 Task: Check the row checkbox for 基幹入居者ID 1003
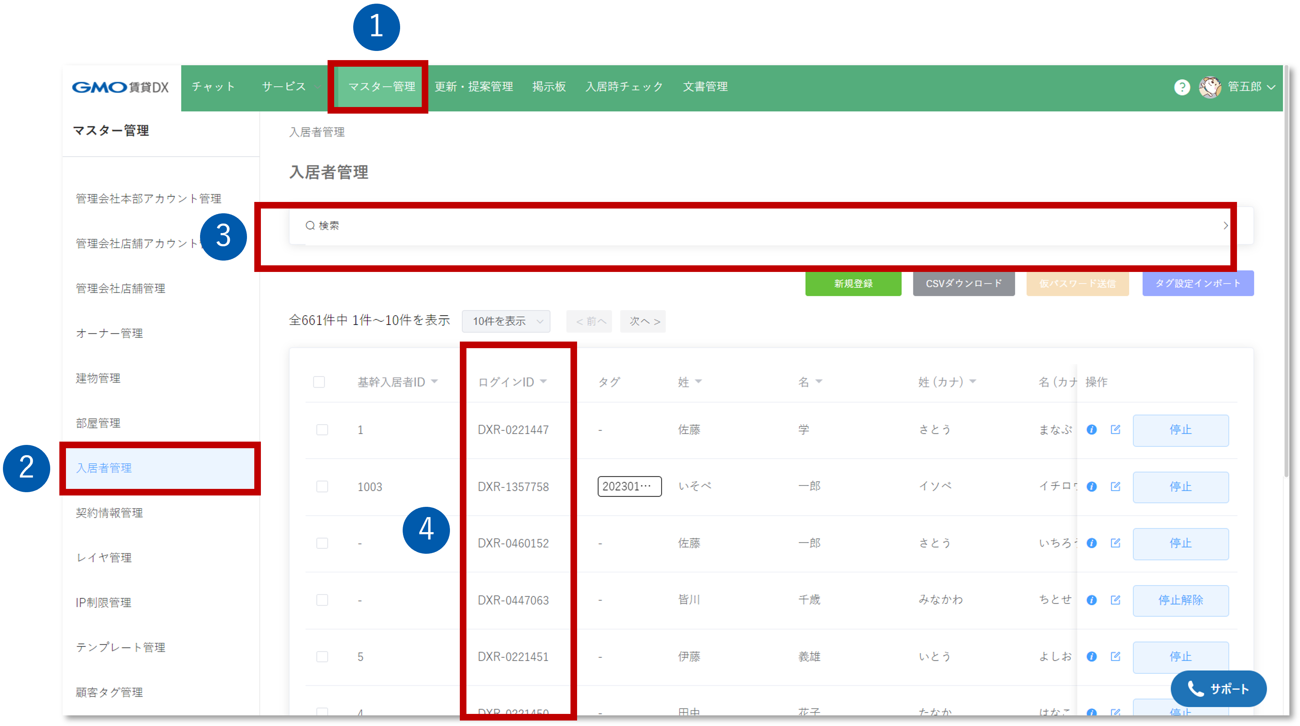click(x=322, y=487)
